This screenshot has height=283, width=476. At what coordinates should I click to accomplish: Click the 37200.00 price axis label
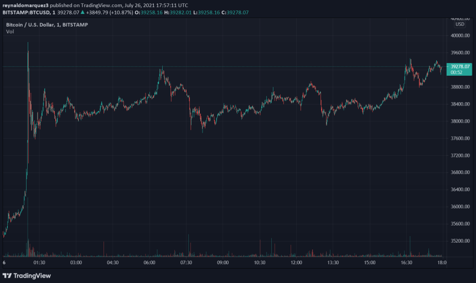460,155
